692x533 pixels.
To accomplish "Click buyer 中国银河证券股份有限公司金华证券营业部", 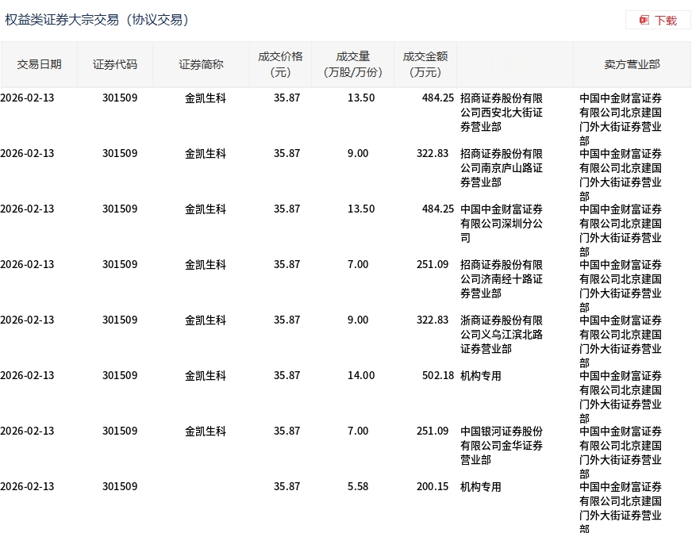I will 502,446.
